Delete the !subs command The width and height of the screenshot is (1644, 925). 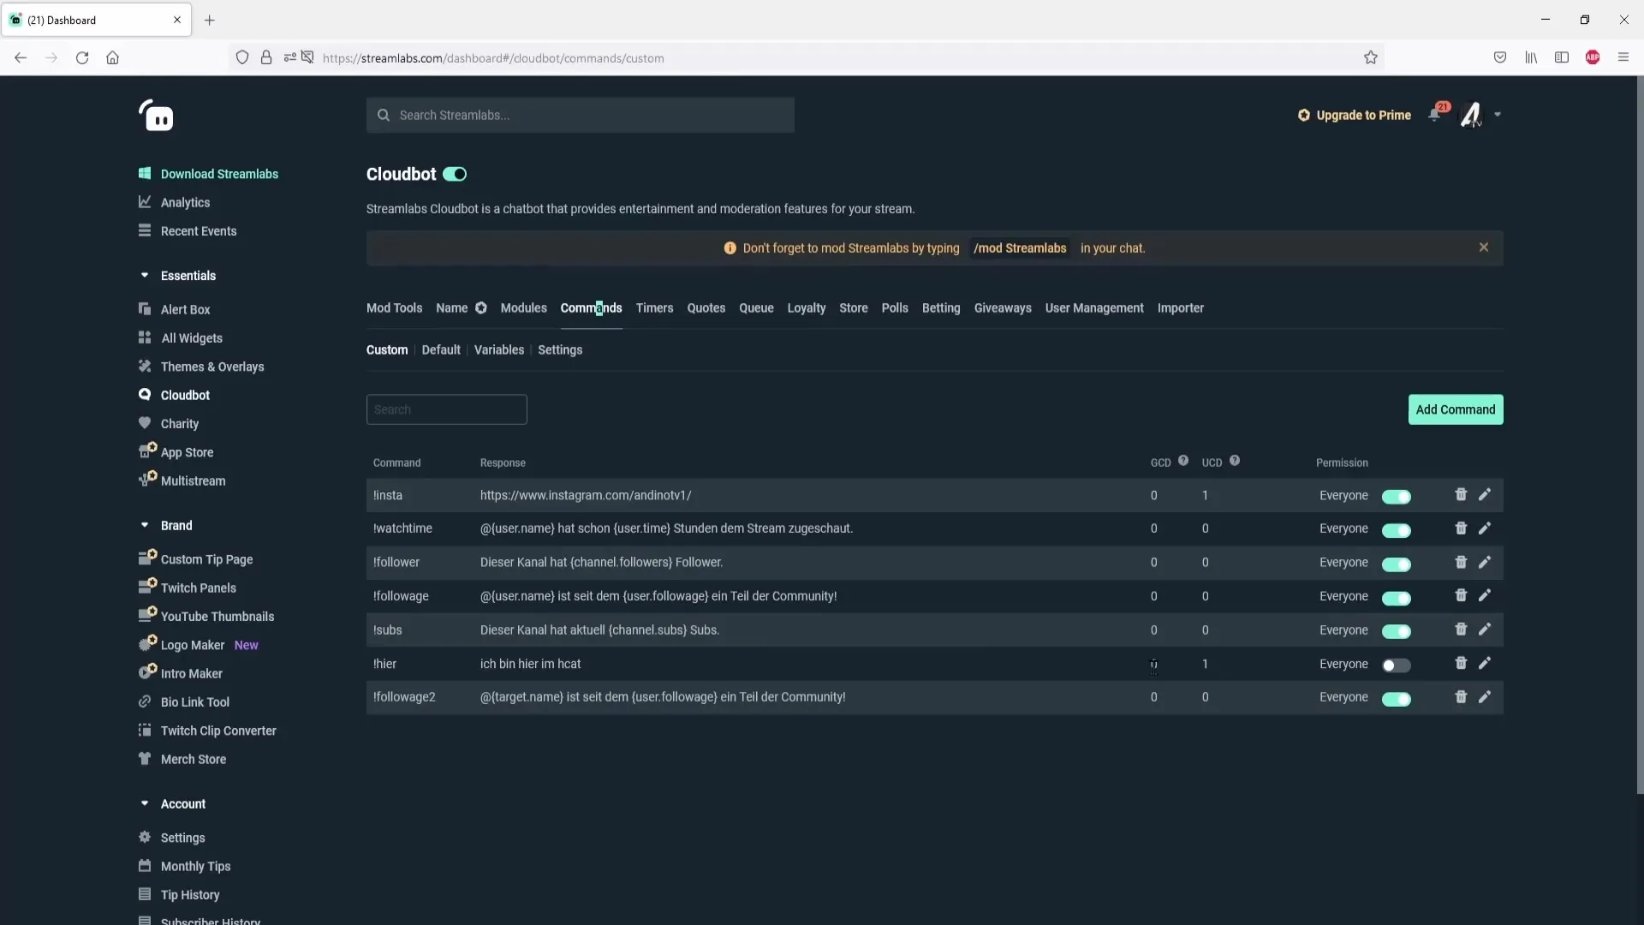click(x=1461, y=630)
